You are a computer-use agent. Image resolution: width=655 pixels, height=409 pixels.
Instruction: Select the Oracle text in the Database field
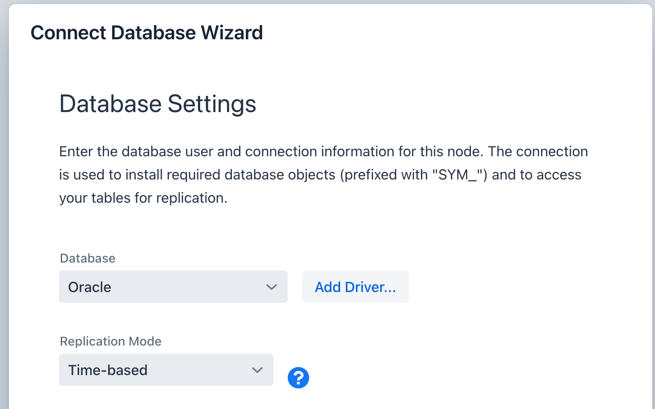[x=90, y=287]
